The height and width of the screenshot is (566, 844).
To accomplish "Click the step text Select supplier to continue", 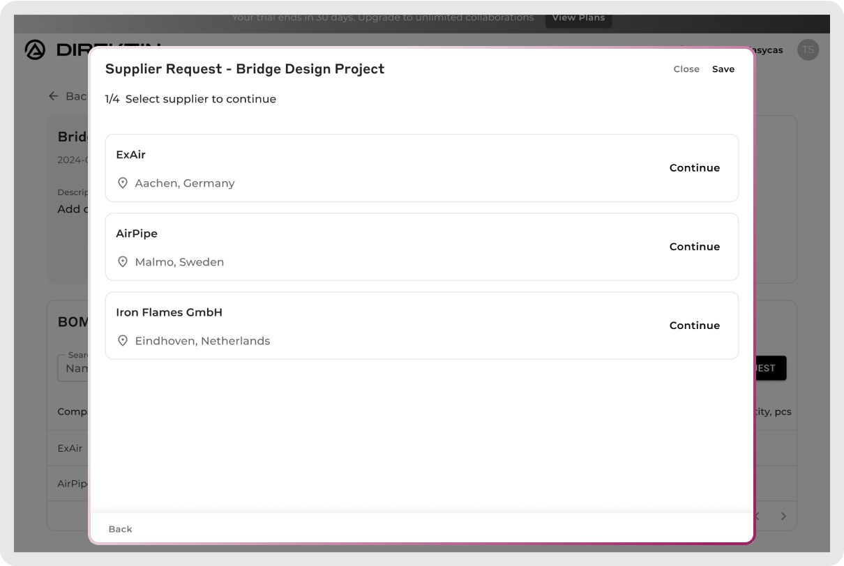I will [x=201, y=99].
